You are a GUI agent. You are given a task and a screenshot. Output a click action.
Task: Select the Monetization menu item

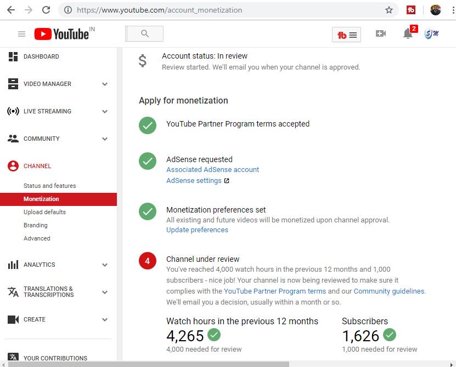click(58, 199)
